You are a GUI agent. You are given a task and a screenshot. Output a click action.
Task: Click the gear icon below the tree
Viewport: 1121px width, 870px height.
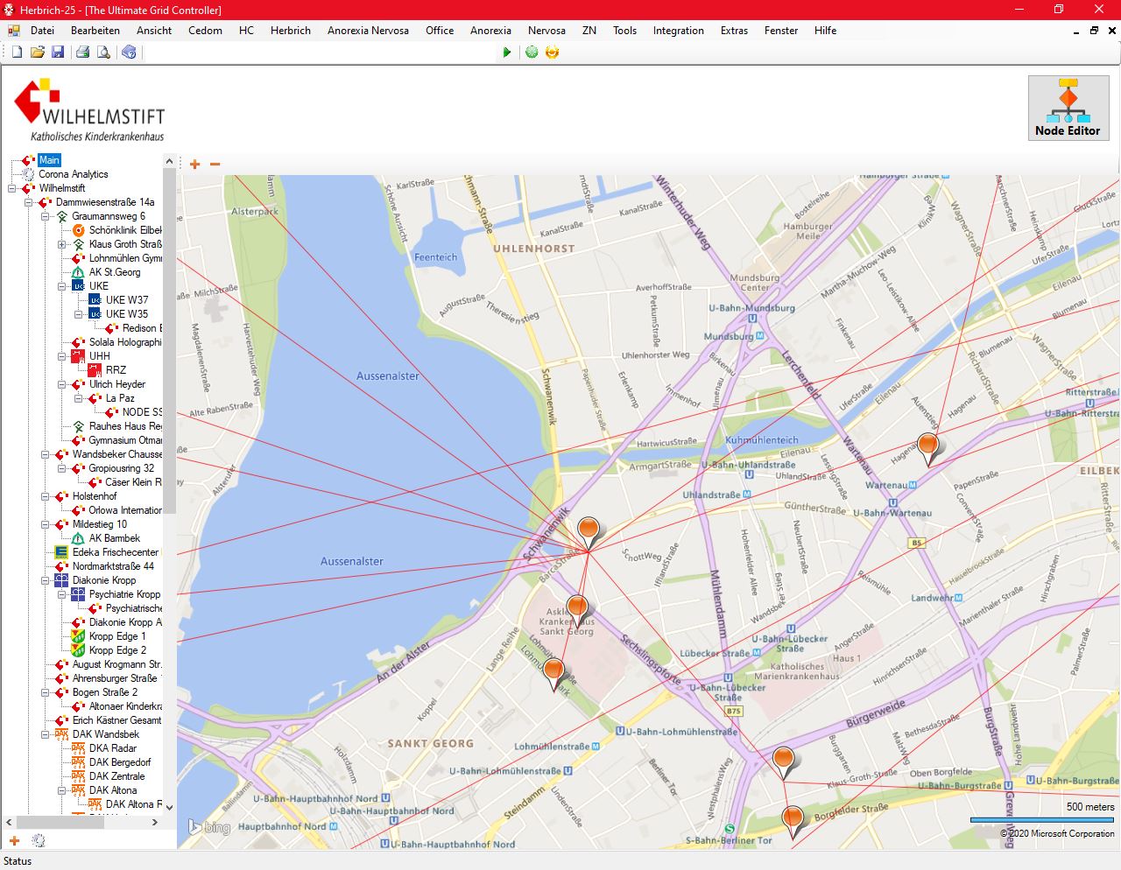click(x=38, y=840)
